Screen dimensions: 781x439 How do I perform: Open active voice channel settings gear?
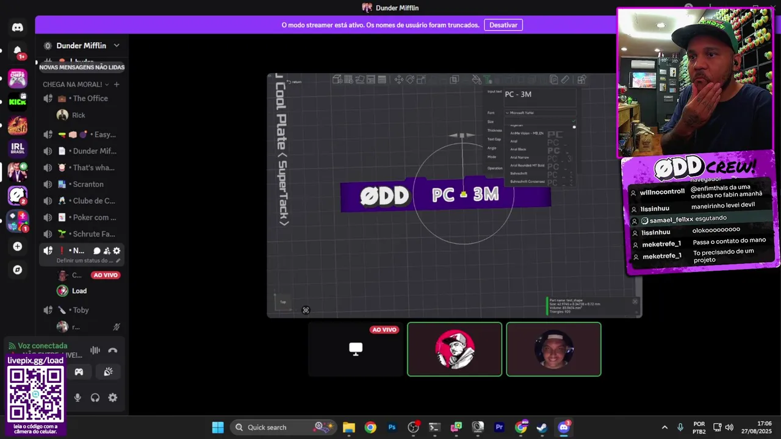(117, 251)
